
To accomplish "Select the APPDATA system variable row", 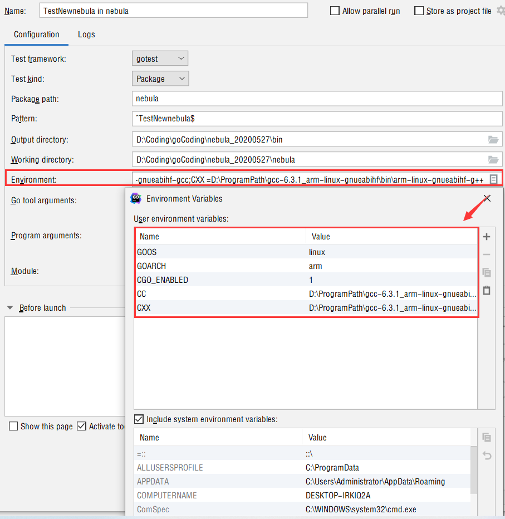I will coord(302,481).
